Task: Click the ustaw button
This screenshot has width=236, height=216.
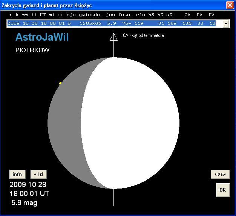Action: click(220, 174)
